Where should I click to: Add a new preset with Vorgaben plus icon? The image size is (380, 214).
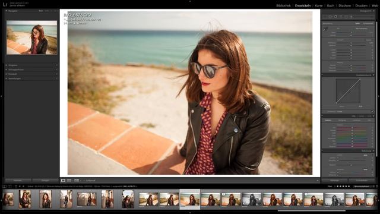57,65
